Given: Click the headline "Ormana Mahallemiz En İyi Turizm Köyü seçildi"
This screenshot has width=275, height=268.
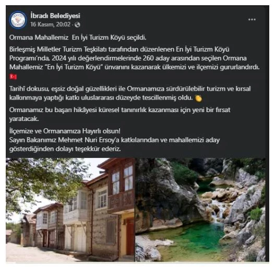Looking at the screenshot, I should (x=78, y=38).
